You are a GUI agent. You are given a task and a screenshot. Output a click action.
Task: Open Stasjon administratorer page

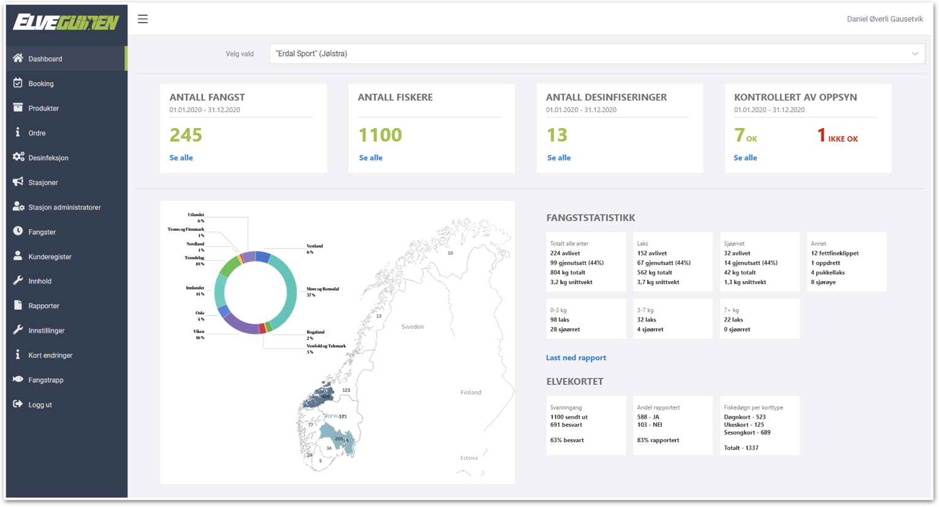(x=66, y=207)
